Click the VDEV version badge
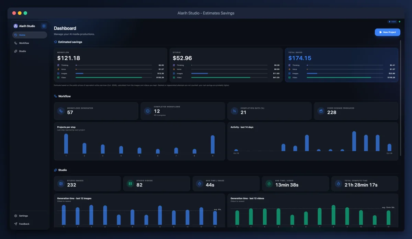The width and height of the screenshot is (412, 239). 392,22
